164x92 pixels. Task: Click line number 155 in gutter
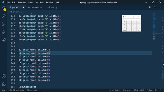pyautogui.click(x=13, y=87)
